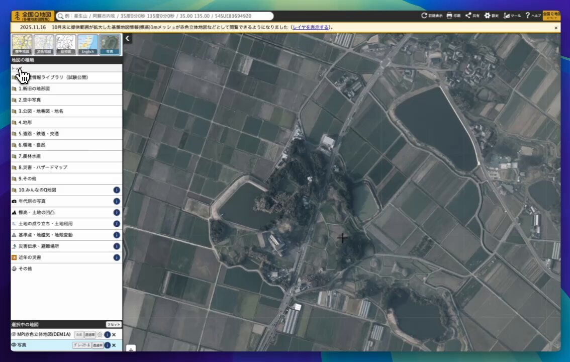Viewport: 570px width, 362px height.
Task: Click the リセット button
Action: tap(114, 324)
